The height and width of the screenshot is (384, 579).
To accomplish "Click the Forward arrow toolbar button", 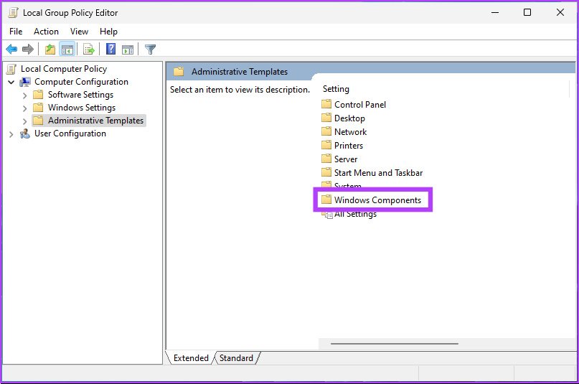I will coord(28,50).
